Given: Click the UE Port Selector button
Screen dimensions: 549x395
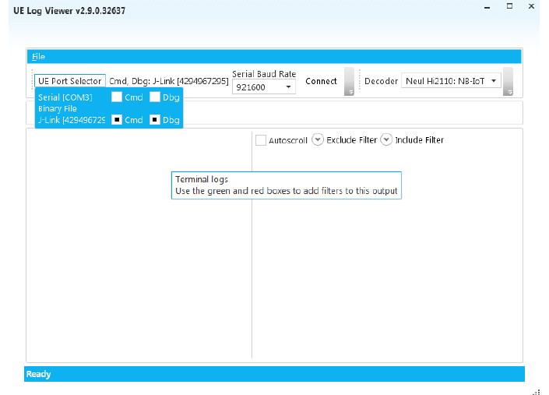Looking at the screenshot, I should [x=69, y=81].
